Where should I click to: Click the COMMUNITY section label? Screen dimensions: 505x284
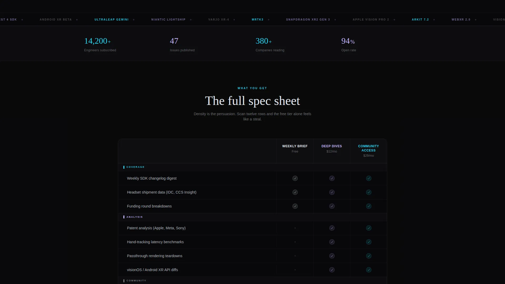pos(136,281)
